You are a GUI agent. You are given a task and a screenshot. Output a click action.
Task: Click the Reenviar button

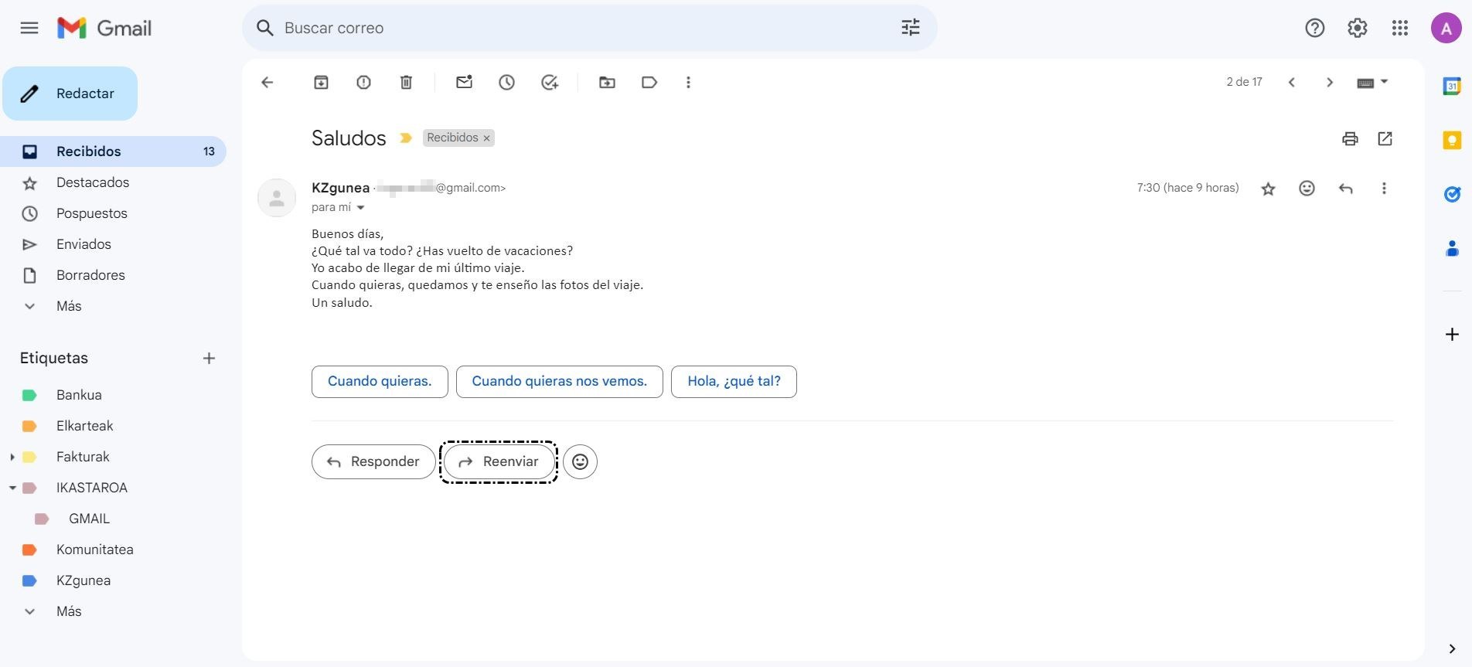(x=499, y=461)
